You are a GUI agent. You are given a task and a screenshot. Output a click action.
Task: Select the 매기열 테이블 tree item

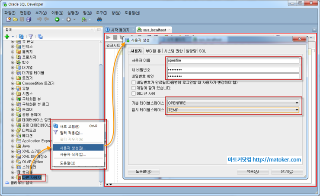point(33,73)
